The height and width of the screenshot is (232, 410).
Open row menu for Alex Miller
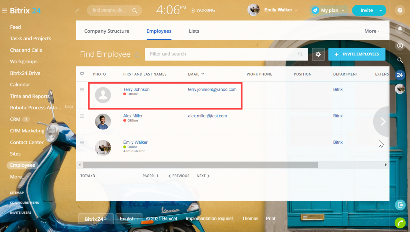point(82,116)
